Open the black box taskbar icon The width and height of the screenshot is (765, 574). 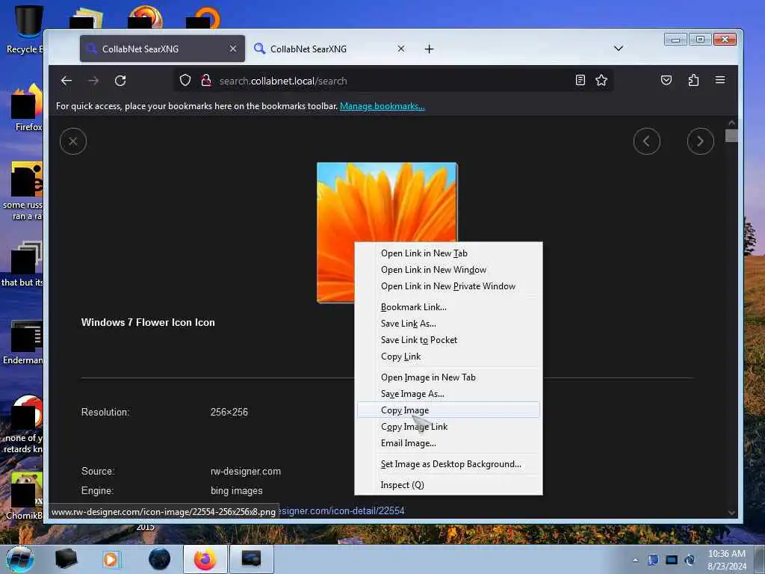click(x=66, y=559)
